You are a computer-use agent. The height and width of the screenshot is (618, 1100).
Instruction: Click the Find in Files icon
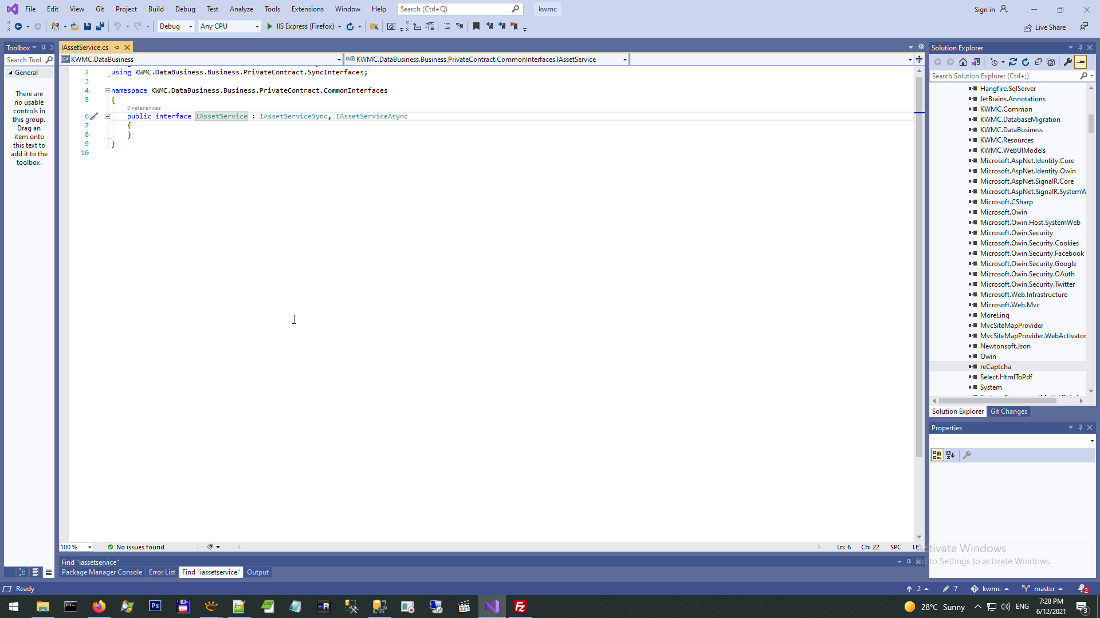pyautogui.click(x=374, y=26)
